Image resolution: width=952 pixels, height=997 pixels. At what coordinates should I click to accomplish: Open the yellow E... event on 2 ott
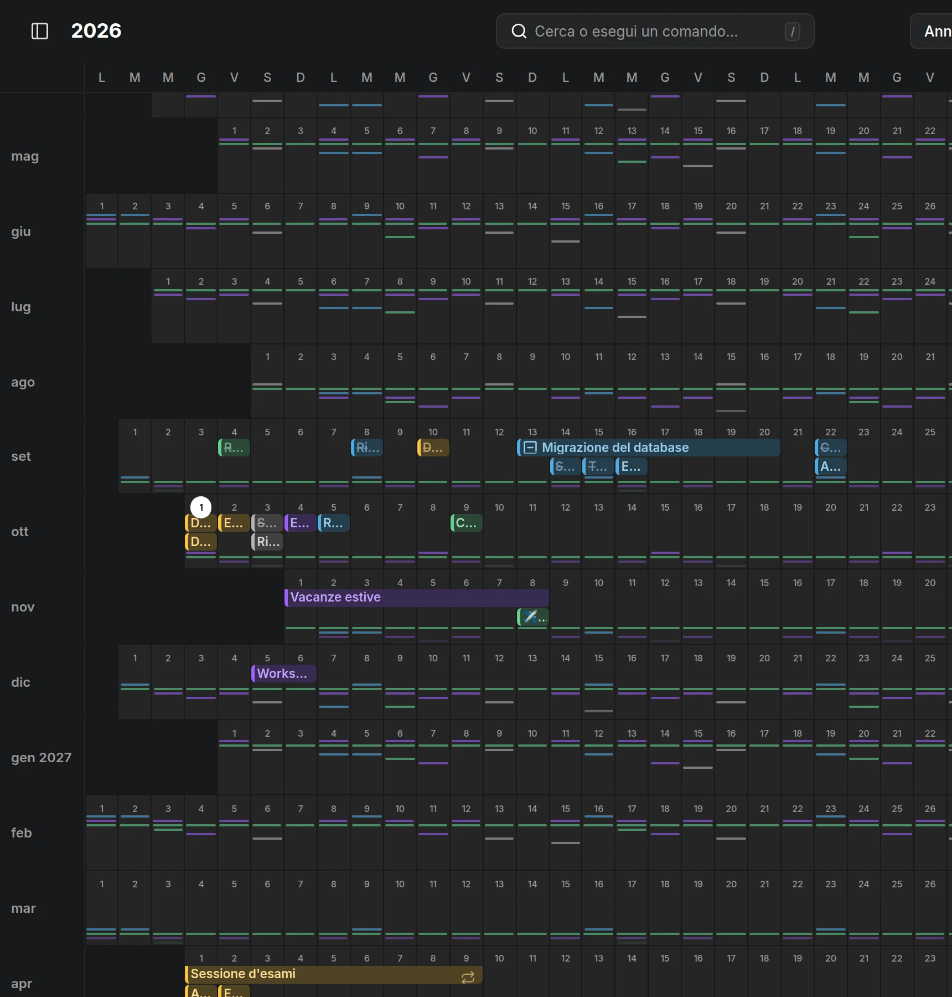[234, 523]
